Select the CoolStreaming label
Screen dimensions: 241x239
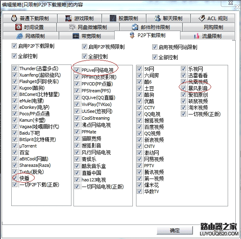point(96,118)
